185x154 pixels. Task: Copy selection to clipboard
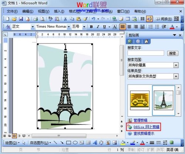point(72,19)
